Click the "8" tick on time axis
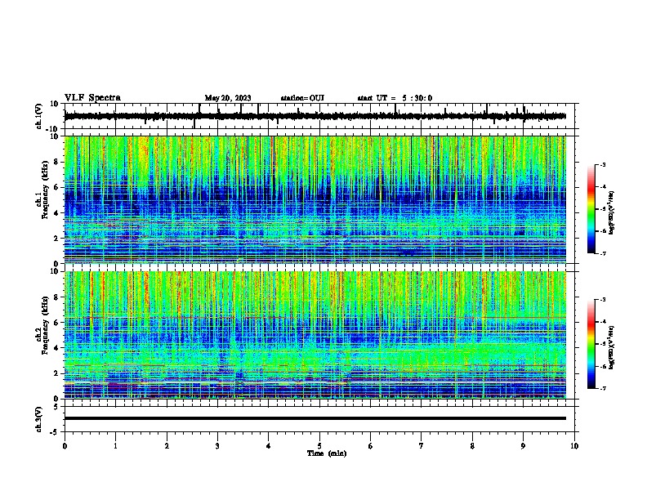The width and height of the screenshot is (647, 500). [472, 446]
